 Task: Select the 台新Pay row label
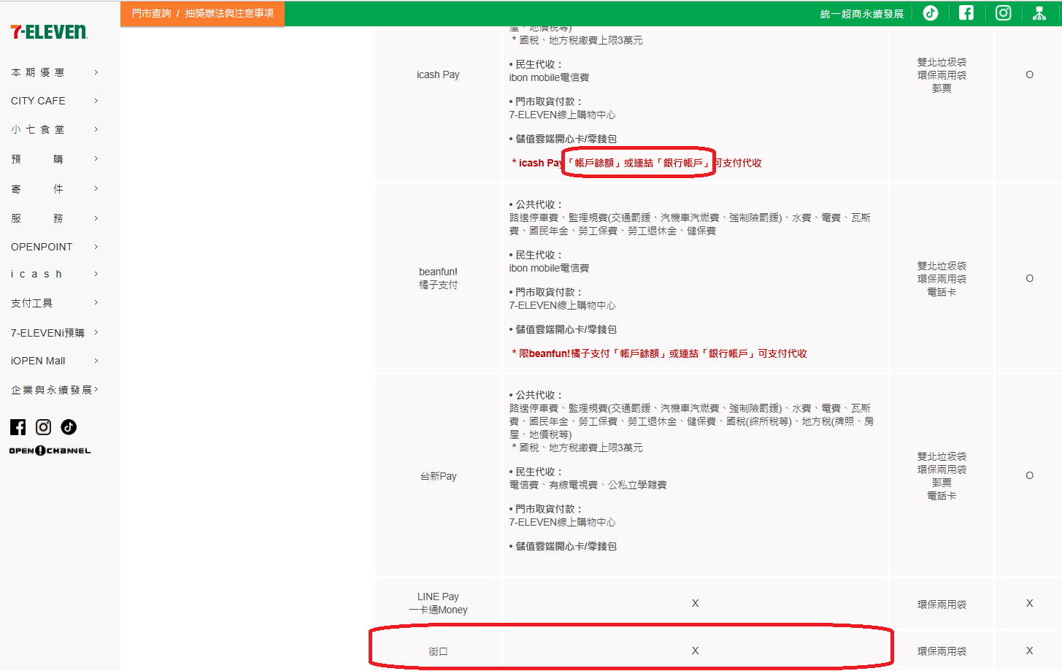tap(438, 476)
